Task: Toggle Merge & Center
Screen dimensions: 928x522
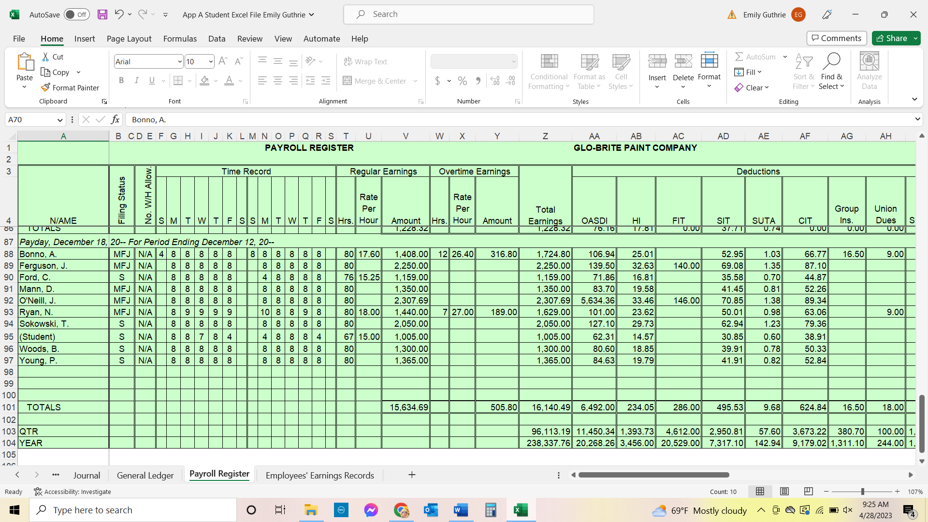Action: (375, 81)
